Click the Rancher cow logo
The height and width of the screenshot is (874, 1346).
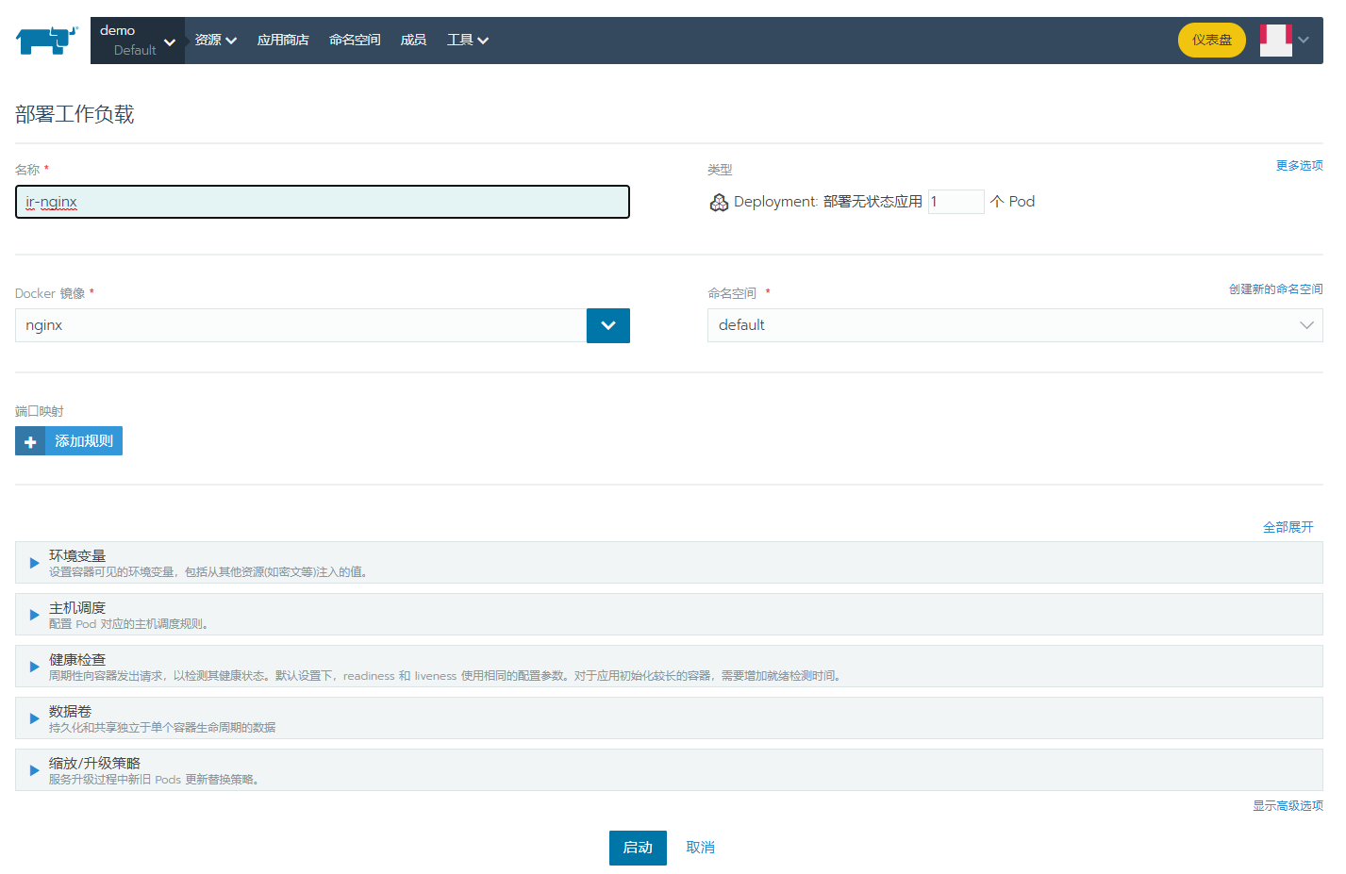coord(46,41)
